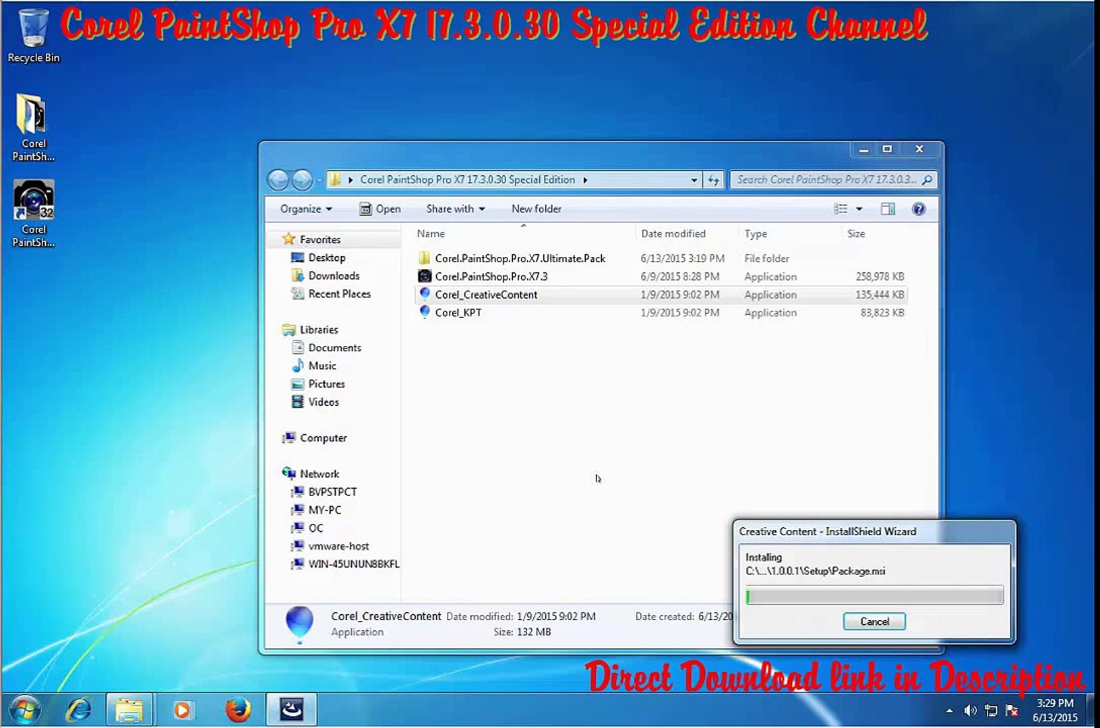
Task: Open Explorer Help question mark icon
Action: click(x=918, y=209)
